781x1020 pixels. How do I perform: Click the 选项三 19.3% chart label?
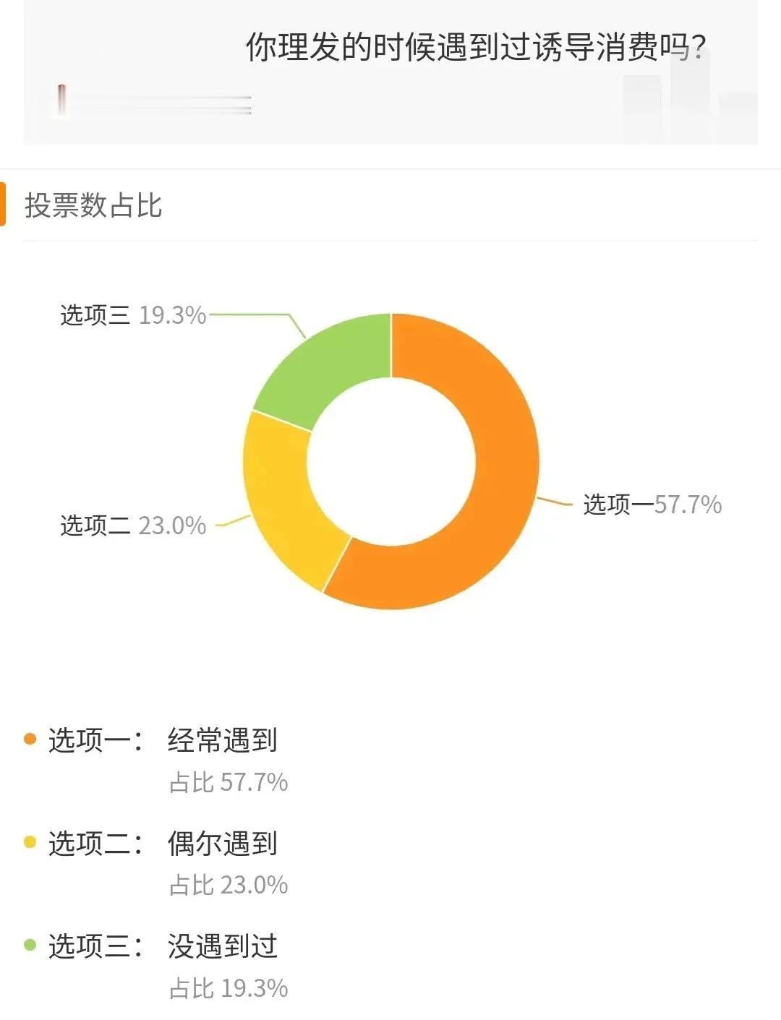point(133,315)
